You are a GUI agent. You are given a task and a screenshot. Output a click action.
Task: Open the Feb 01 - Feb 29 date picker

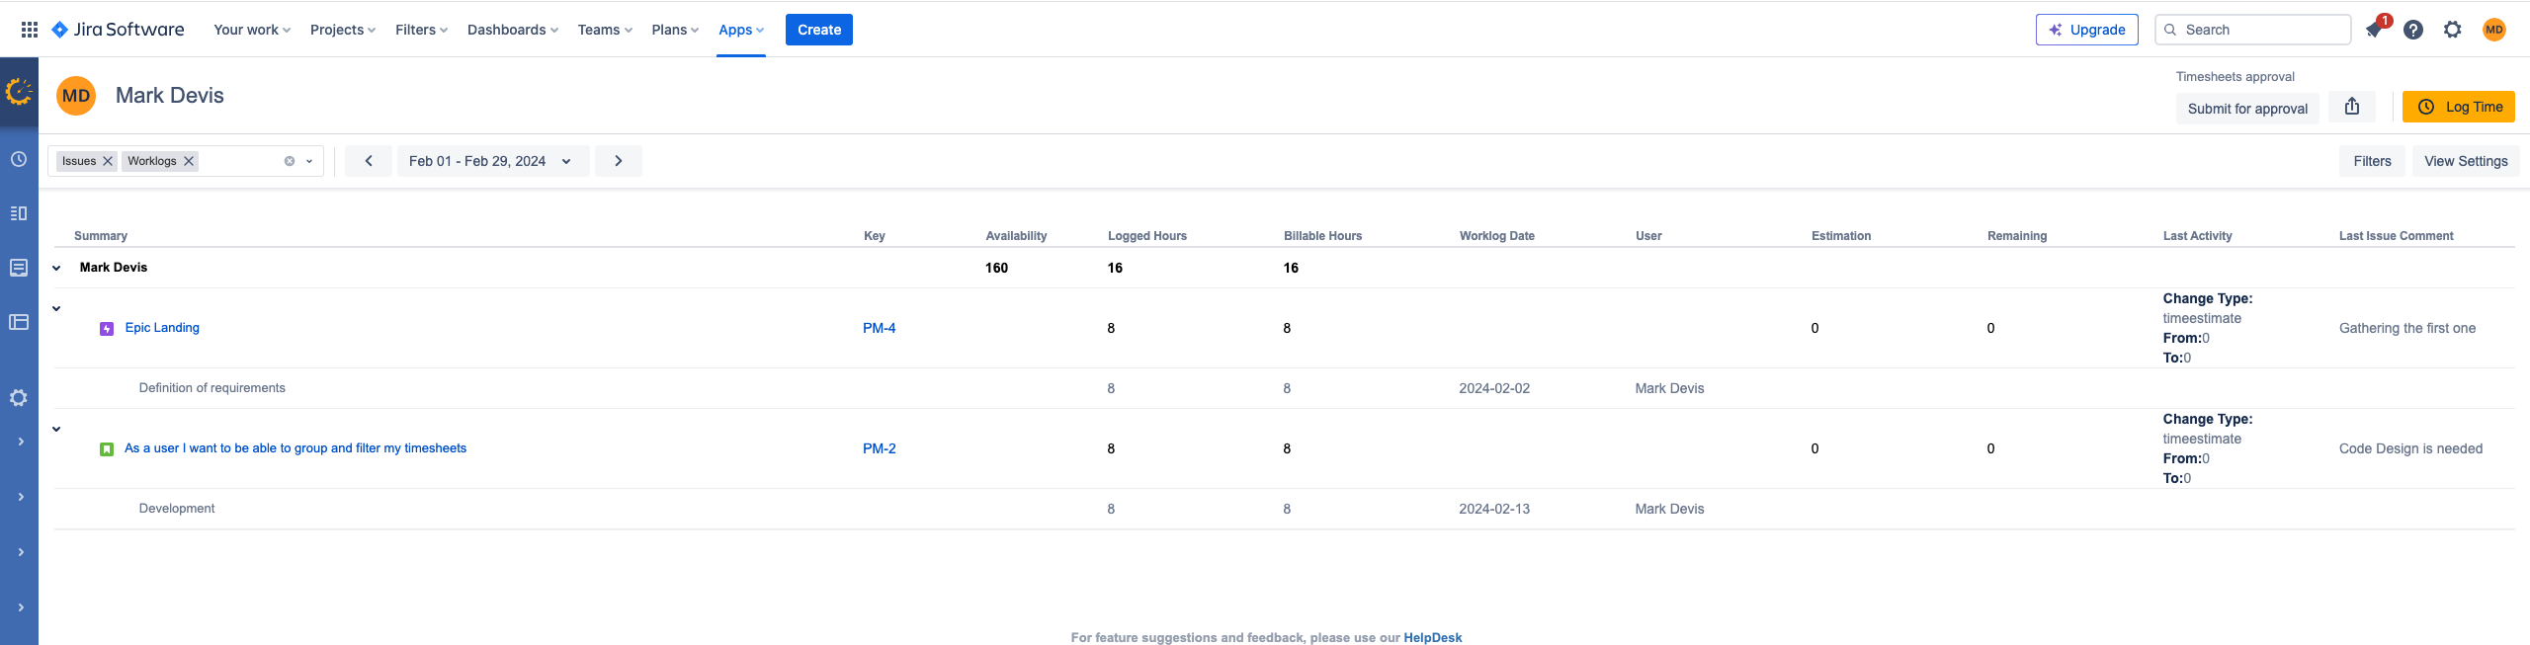pyautogui.click(x=490, y=160)
